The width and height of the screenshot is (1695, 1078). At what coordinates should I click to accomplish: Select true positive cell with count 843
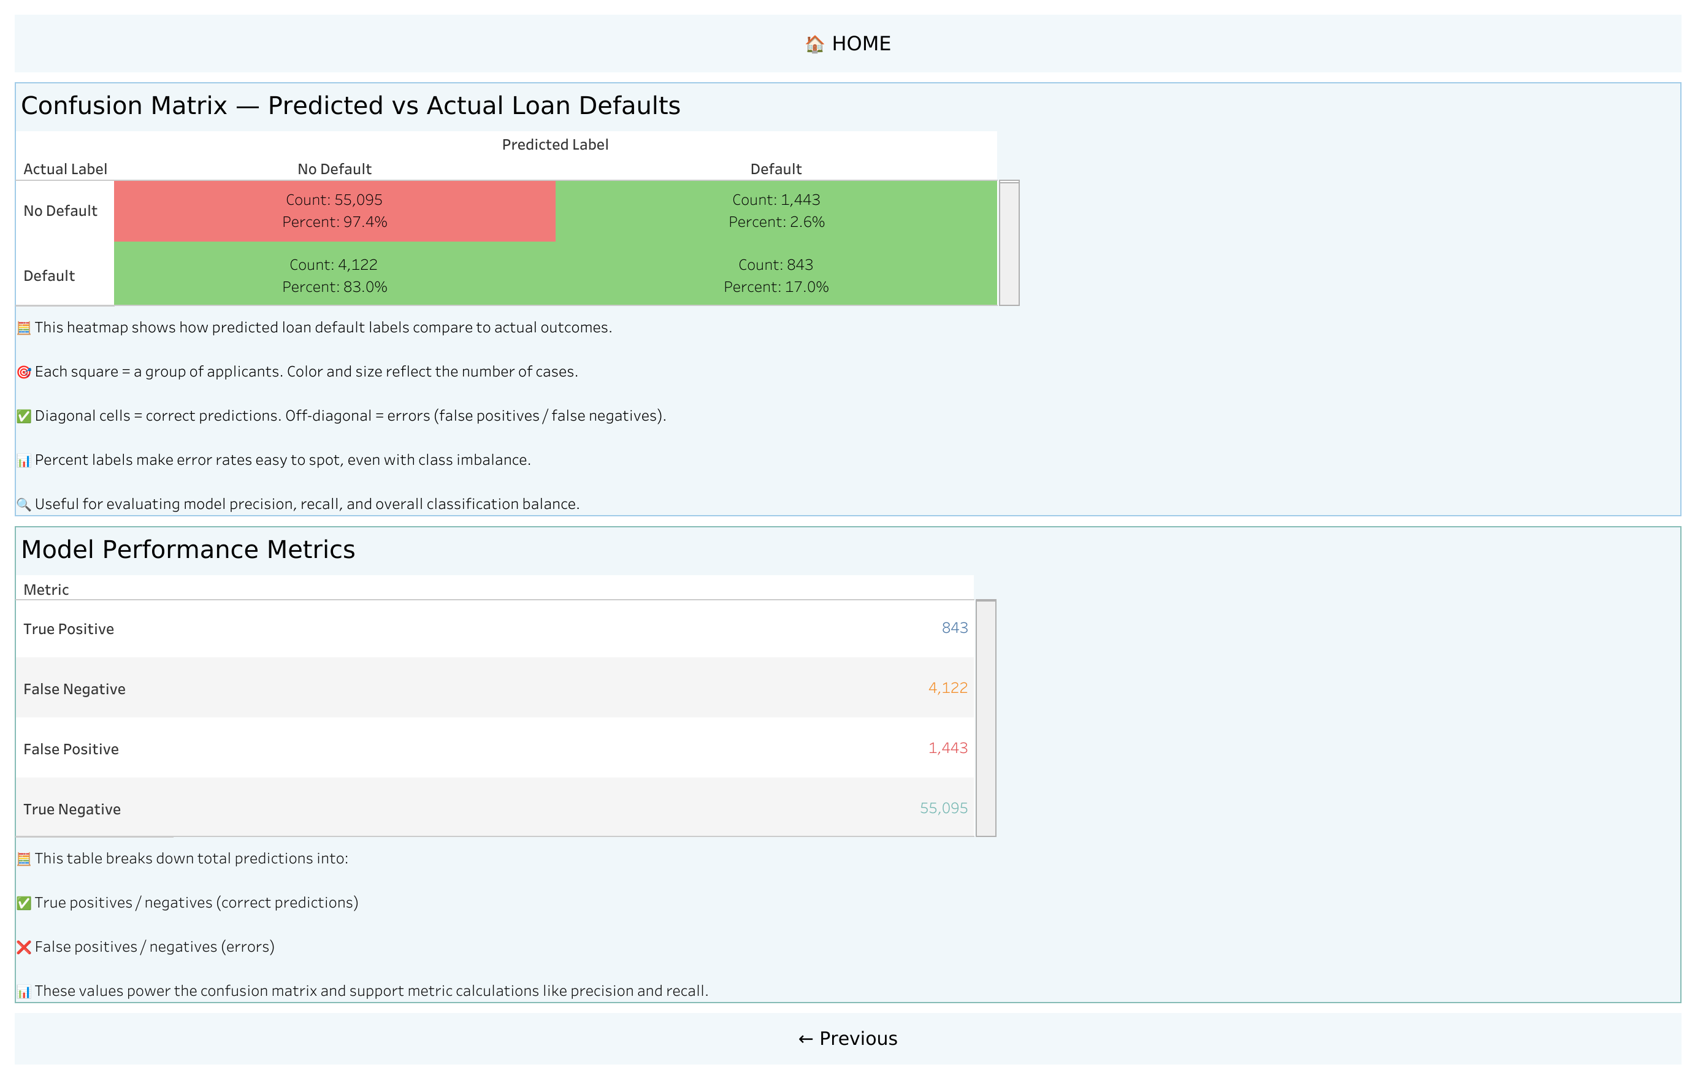click(776, 276)
